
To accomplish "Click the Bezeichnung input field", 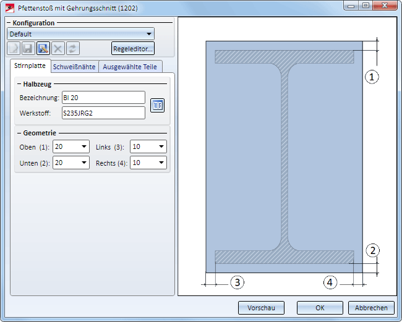I will click(x=103, y=98).
